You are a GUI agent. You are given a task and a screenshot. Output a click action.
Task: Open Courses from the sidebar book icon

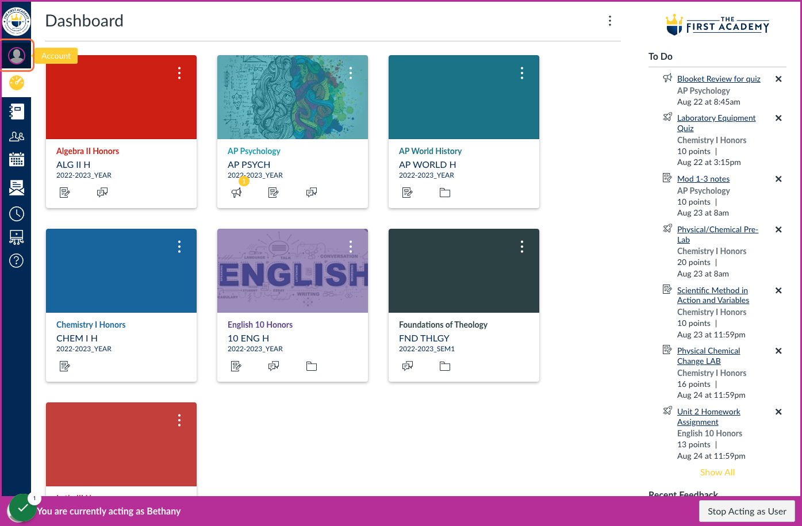(17, 111)
